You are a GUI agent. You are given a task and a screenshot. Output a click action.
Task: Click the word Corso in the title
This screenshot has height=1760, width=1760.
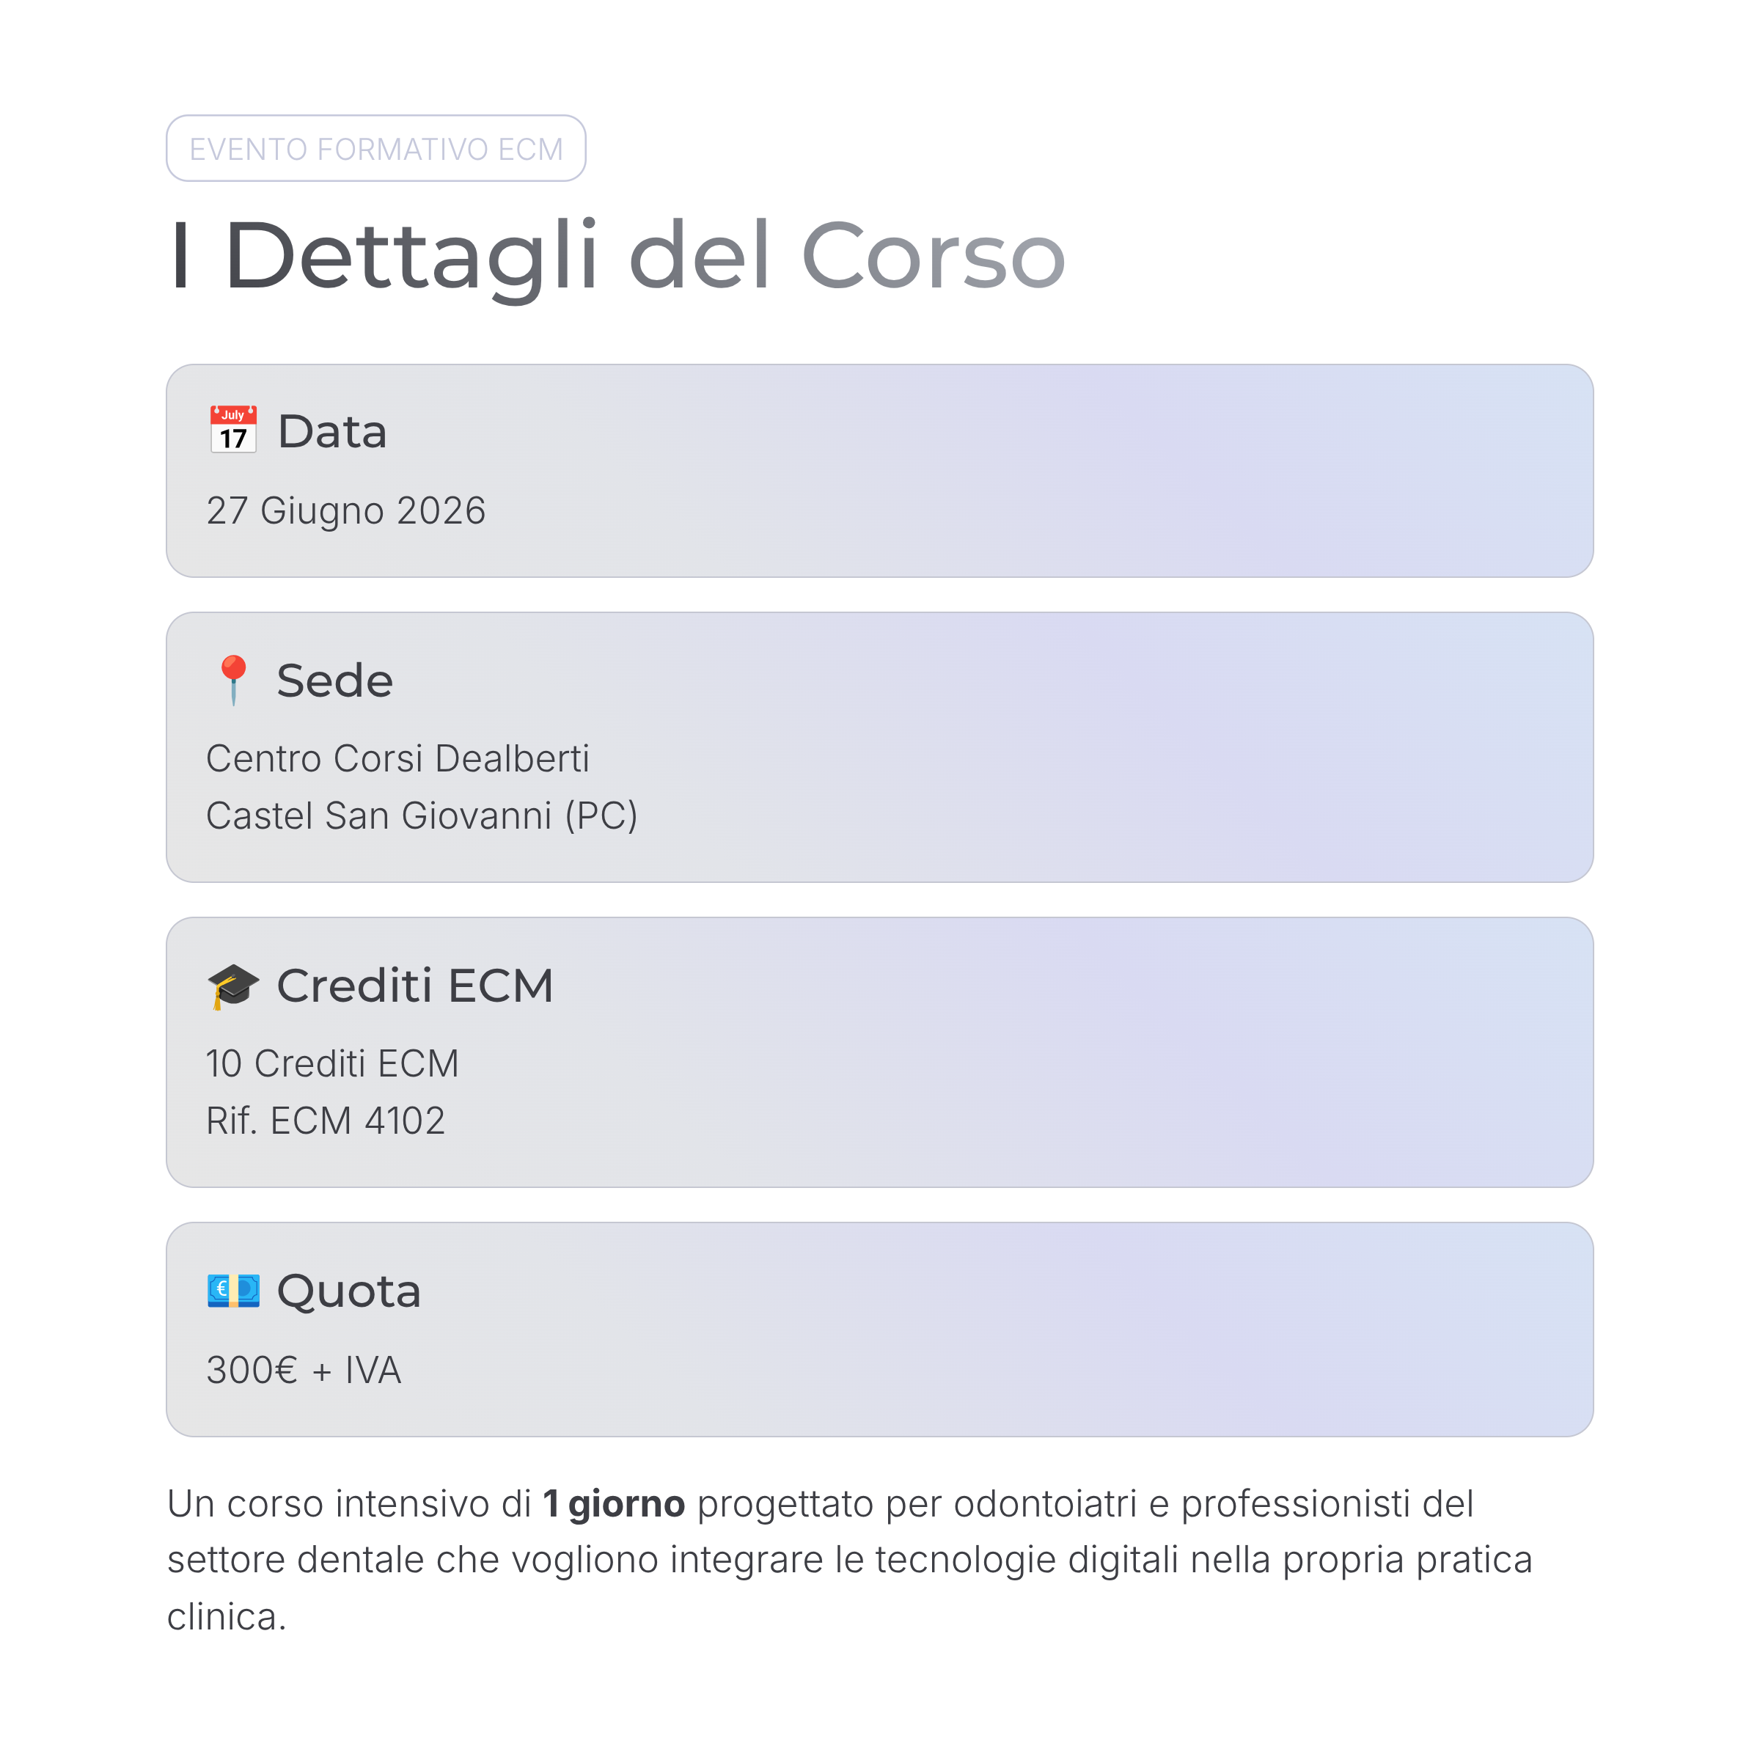[x=933, y=257]
